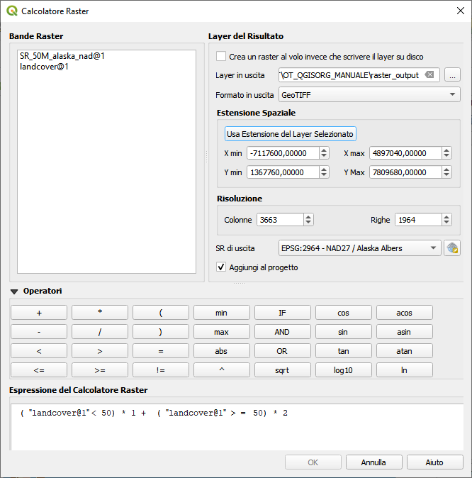Image resolution: width=472 pixels, height=478 pixels.
Task: Open help with Aiuto button
Action: pos(435,462)
